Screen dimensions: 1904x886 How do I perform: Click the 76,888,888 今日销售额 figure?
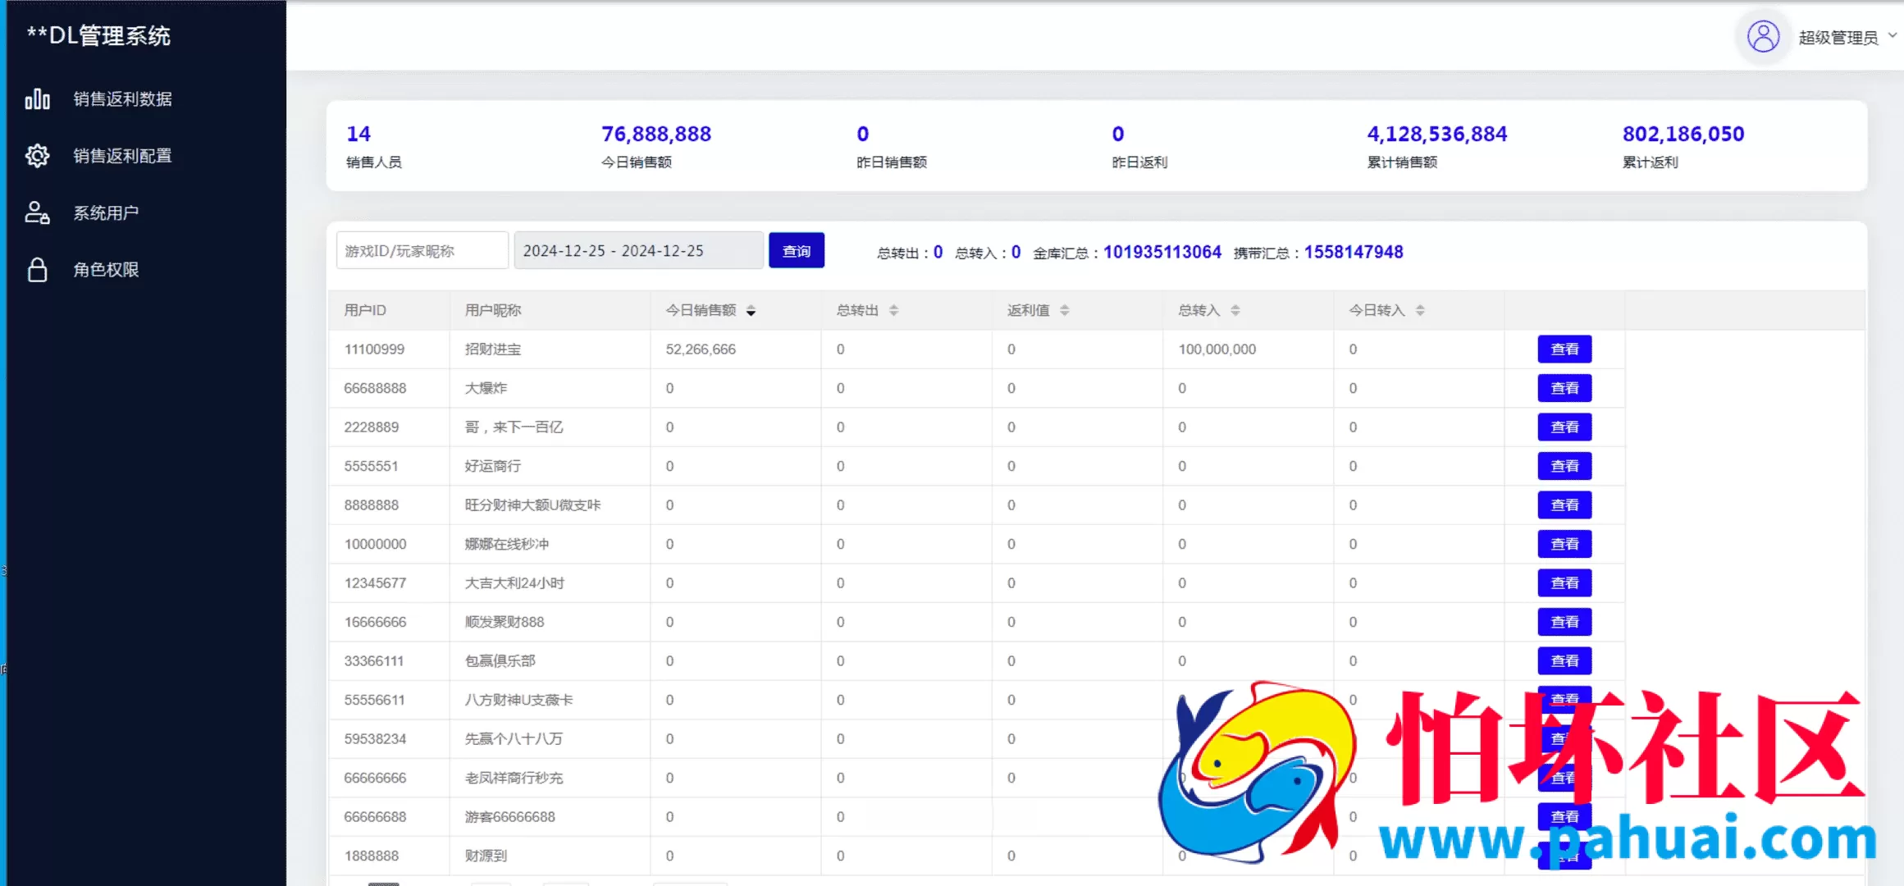click(656, 134)
